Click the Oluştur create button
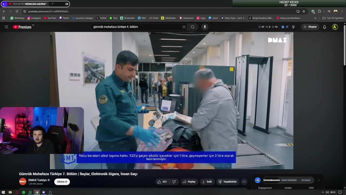Image resolution: width=346 pixels, height=195 pixels. pos(310,27)
